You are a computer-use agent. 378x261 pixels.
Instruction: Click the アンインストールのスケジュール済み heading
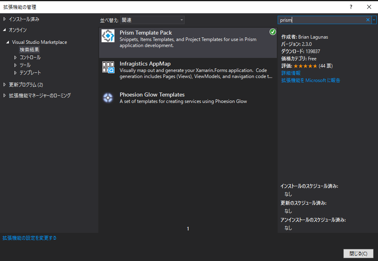(x=313, y=220)
